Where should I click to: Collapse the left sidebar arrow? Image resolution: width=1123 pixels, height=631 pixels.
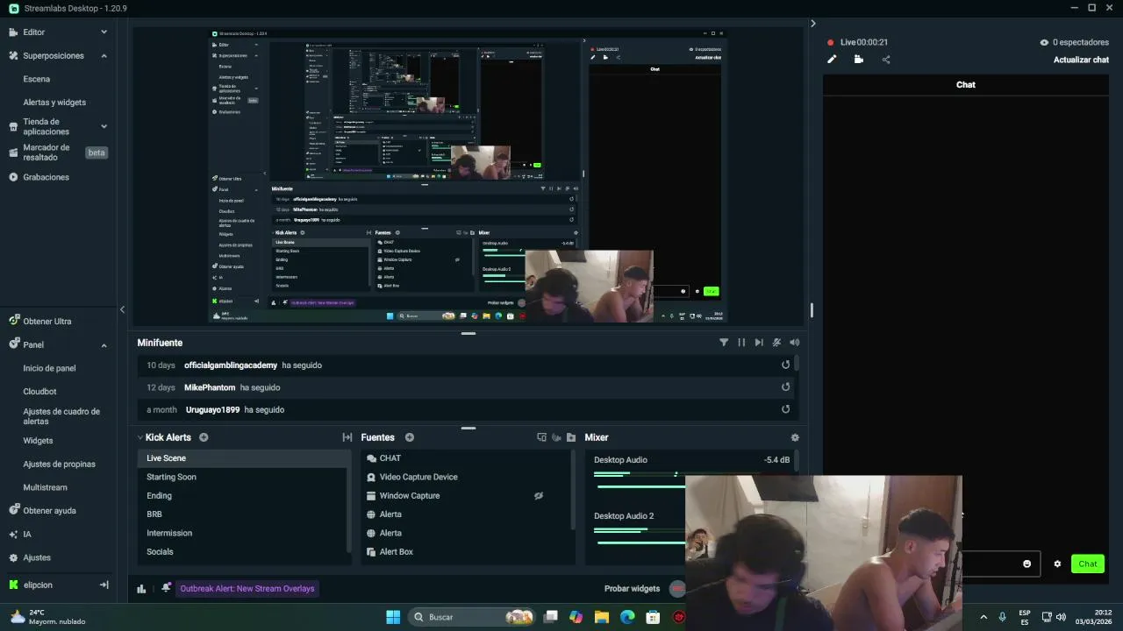coord(122,309)
